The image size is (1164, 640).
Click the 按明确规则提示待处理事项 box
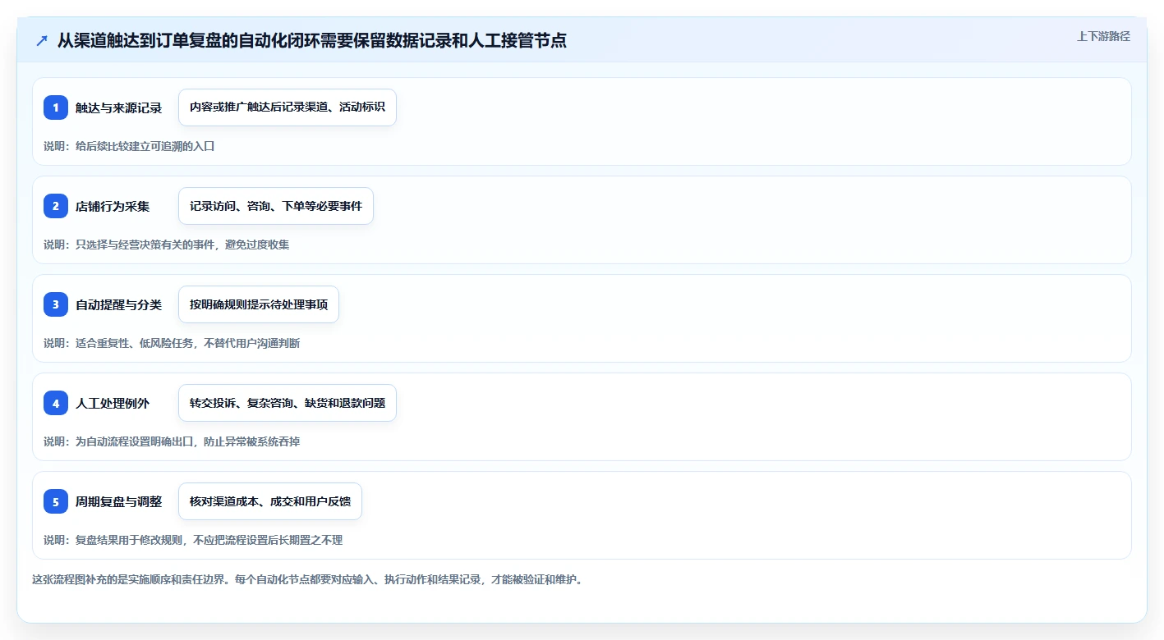pyautogui.click(x=259, y=304)
